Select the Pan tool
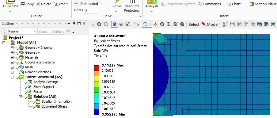Viewport: 277px width, 118px height. [155, 24]
